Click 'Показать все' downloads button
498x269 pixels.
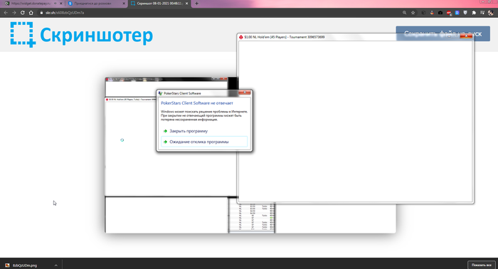(x=482, y=265)
